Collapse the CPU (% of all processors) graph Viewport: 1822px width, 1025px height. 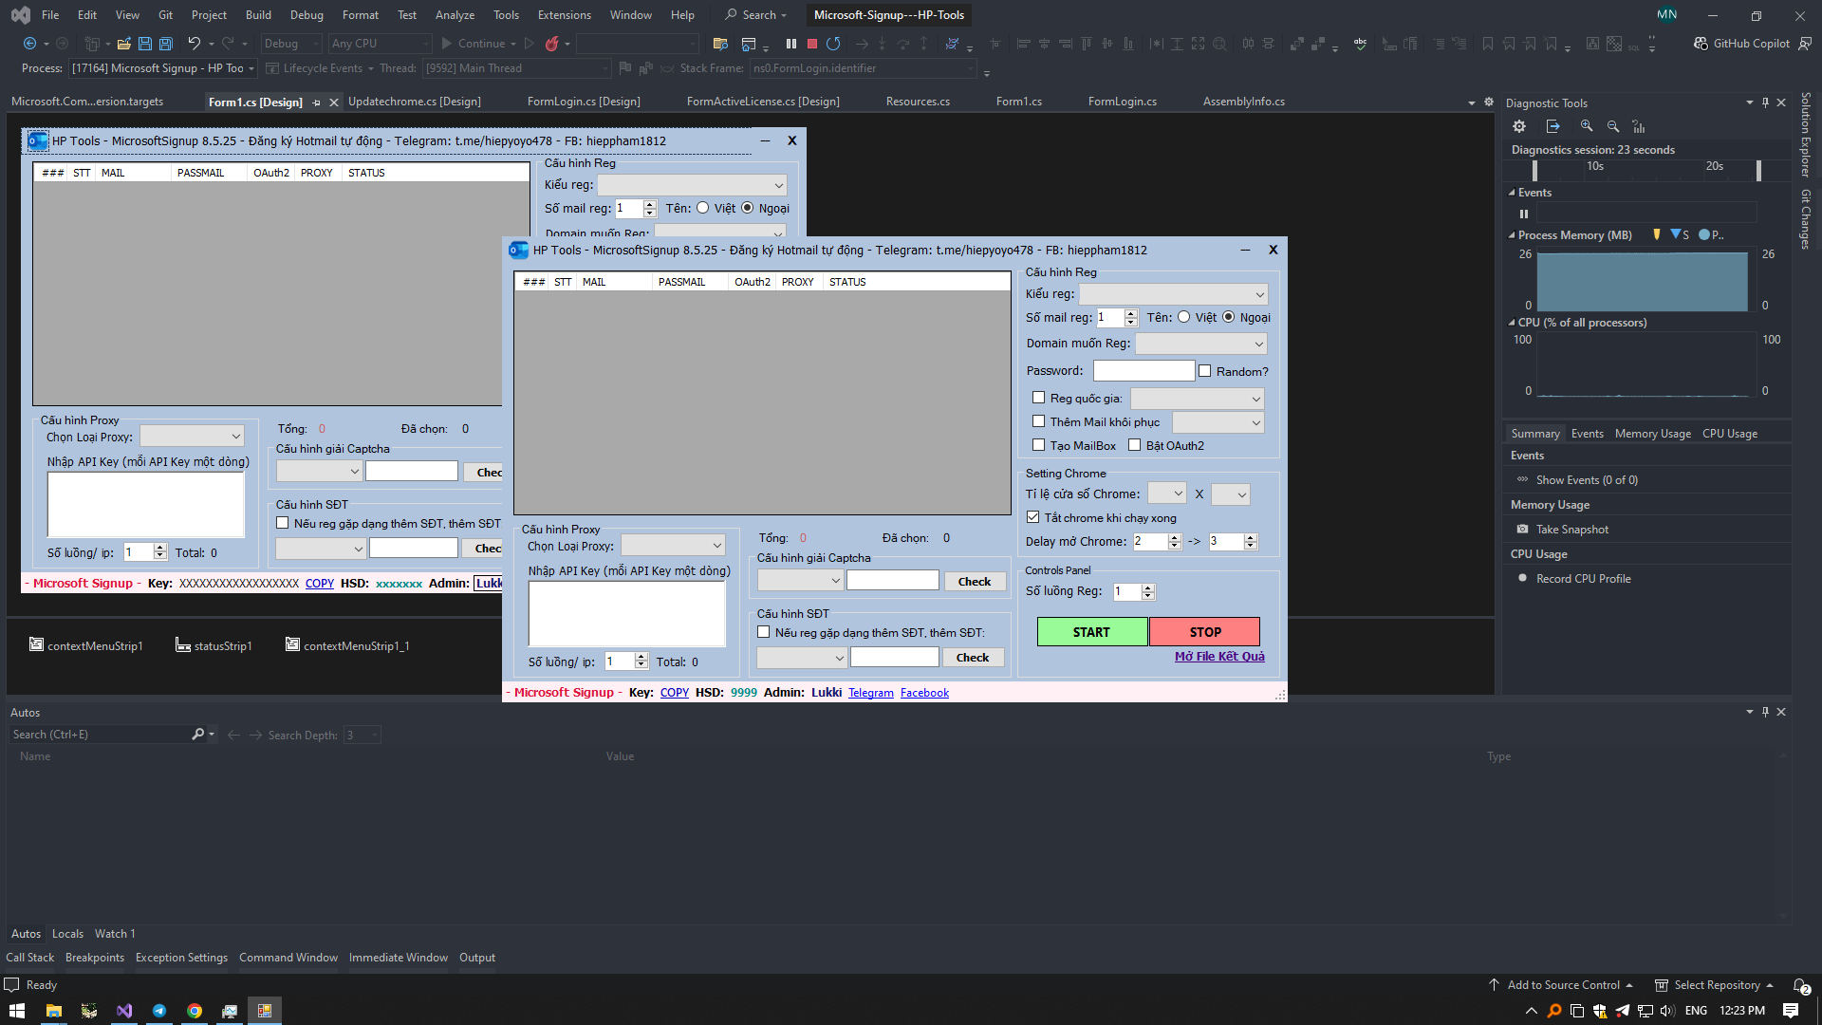tap(1513, 323)
